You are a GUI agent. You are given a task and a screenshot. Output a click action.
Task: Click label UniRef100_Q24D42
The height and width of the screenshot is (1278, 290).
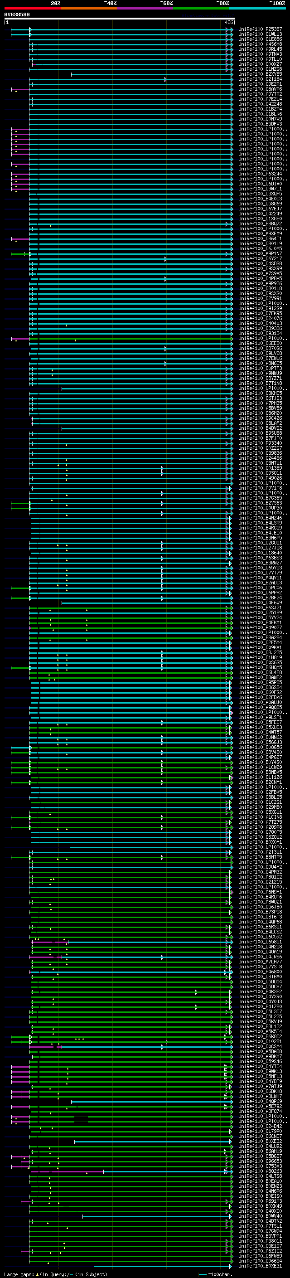[x=260, y=1126]
